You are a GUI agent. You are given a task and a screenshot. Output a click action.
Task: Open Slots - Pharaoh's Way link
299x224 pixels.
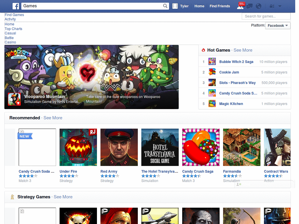237,83
